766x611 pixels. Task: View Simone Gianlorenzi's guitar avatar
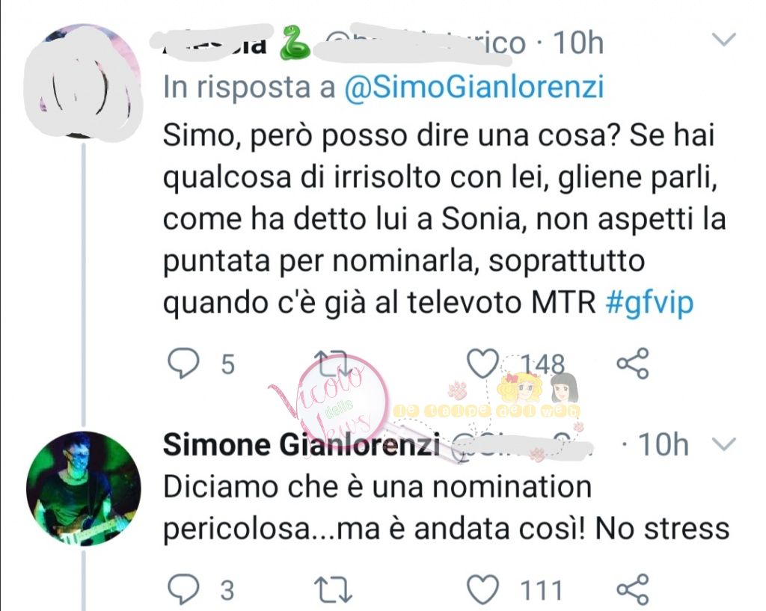[84, 488]
